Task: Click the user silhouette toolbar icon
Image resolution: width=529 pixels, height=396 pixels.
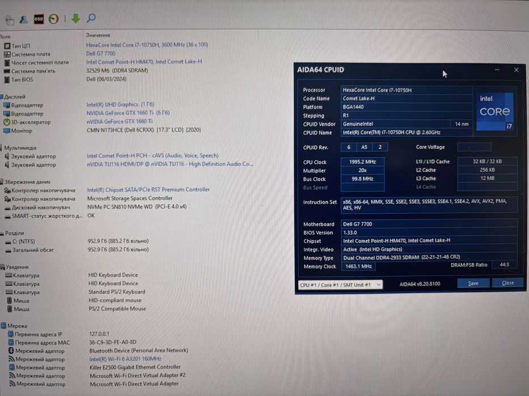Action: point(24,20)
